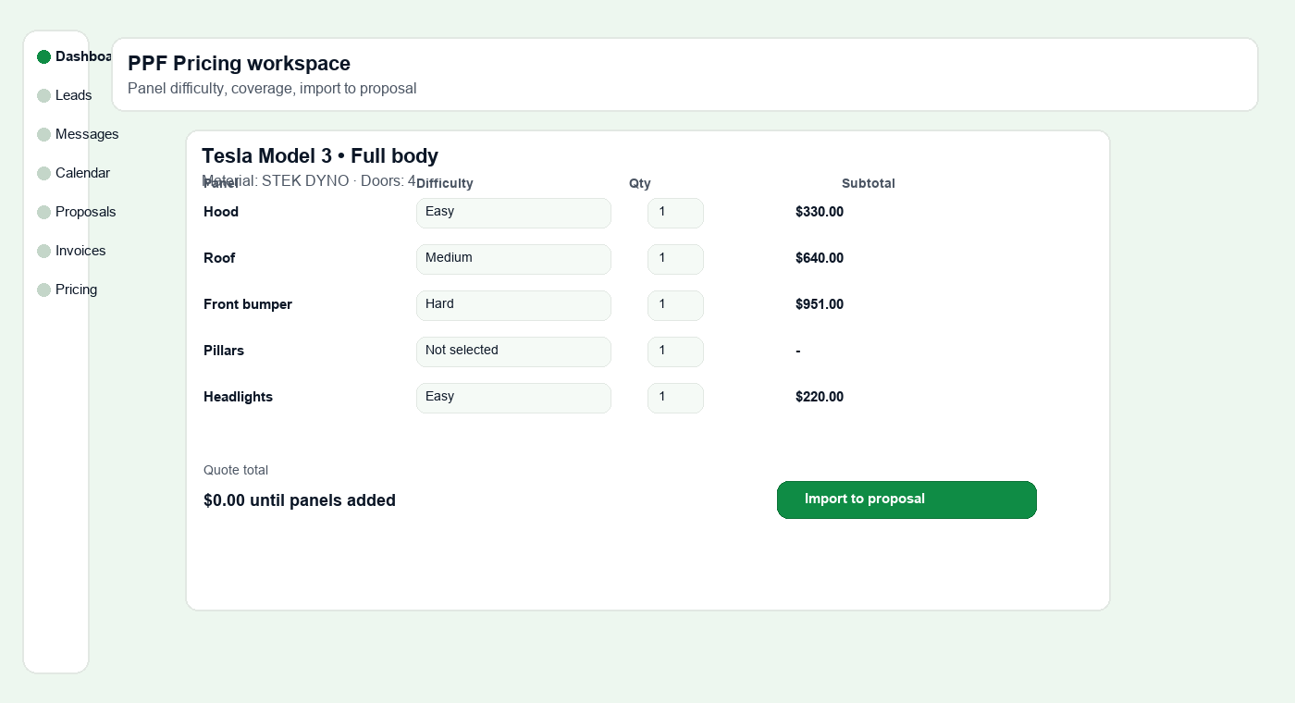This screenshot has height=703, width=1295.
Task: Open the Difficulty selector for Hood
Action: [513, 213]
